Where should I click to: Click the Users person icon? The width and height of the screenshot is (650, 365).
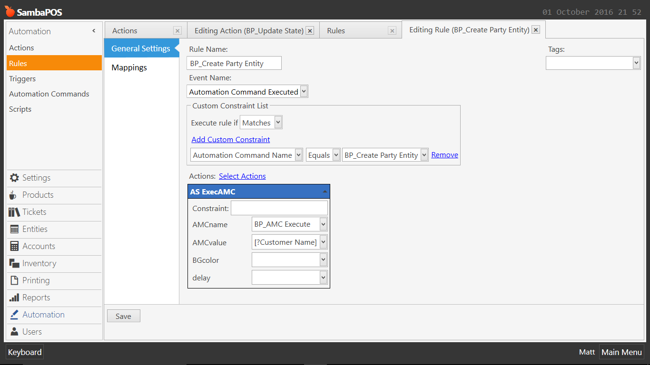[14, 332]
